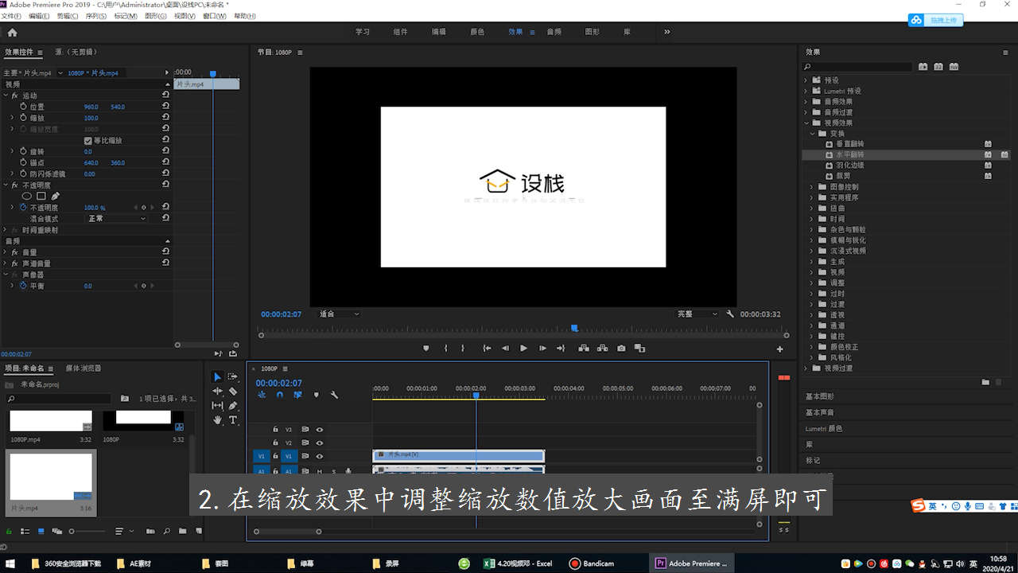Select 1080P.mp4 thumbnail in project
Image resolution: width=1018 pixels, height=573 pixels.
pyautogui.click(x=51, y=421)
